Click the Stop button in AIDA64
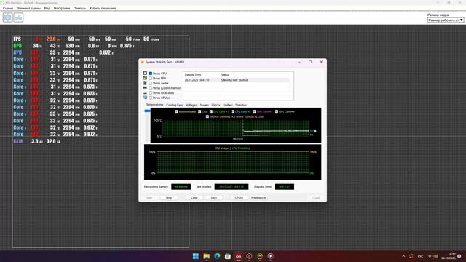Screen dimensions: 466x262 point(169,197)
